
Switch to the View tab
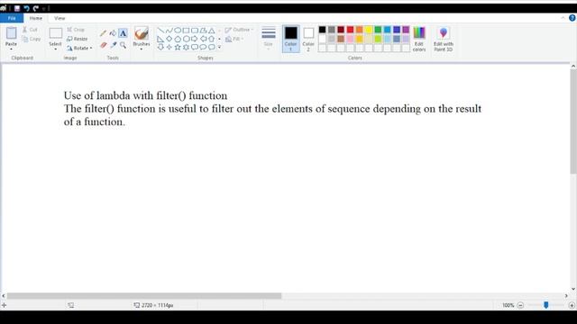pos(60,18)
